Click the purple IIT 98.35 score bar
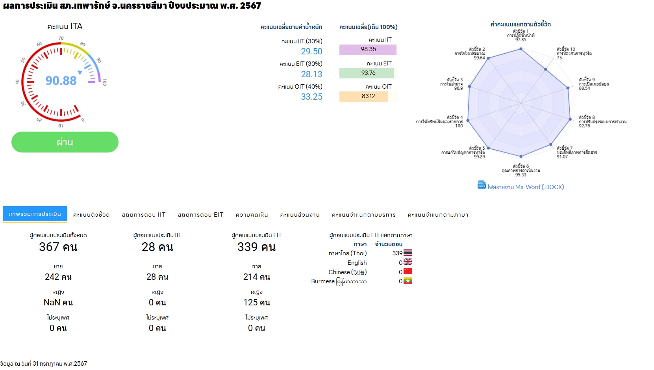This screenshot has height=370, width=654. [x=368, y=50]
